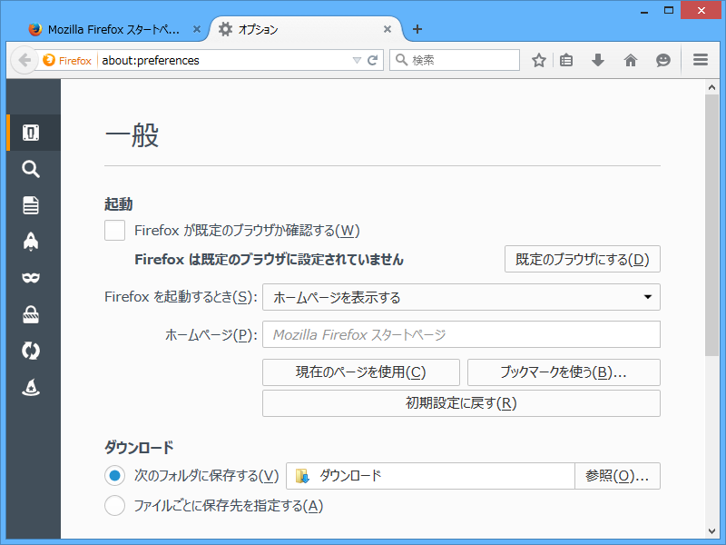Enable the Firefox default browser check checkbox
The height and width of the screenshot is (545, 726).
point(114,231)
